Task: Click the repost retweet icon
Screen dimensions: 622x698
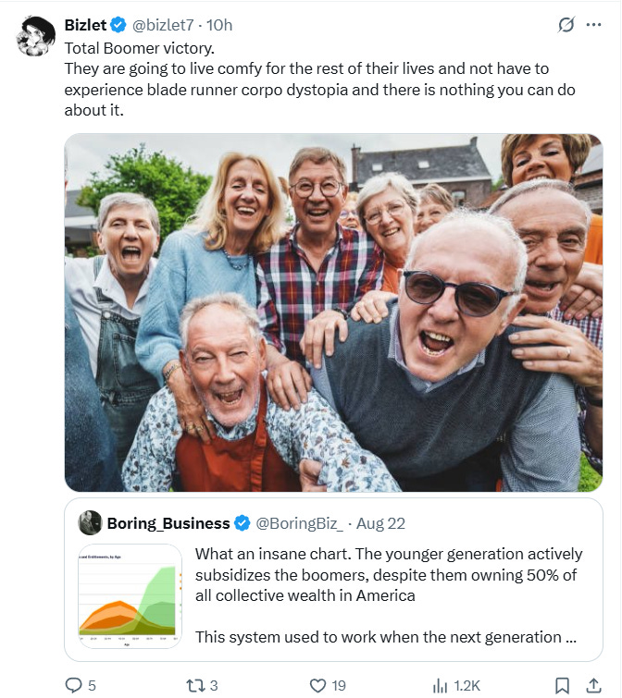Action: click(x=195, y=685)
